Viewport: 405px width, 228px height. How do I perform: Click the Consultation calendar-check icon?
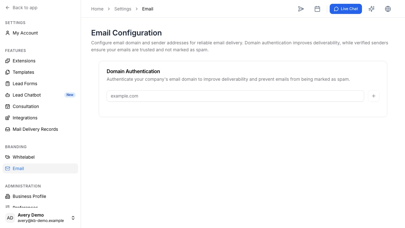8,106
